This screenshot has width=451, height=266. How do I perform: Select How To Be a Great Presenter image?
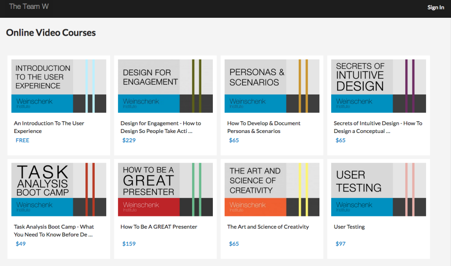click(165, 190)
